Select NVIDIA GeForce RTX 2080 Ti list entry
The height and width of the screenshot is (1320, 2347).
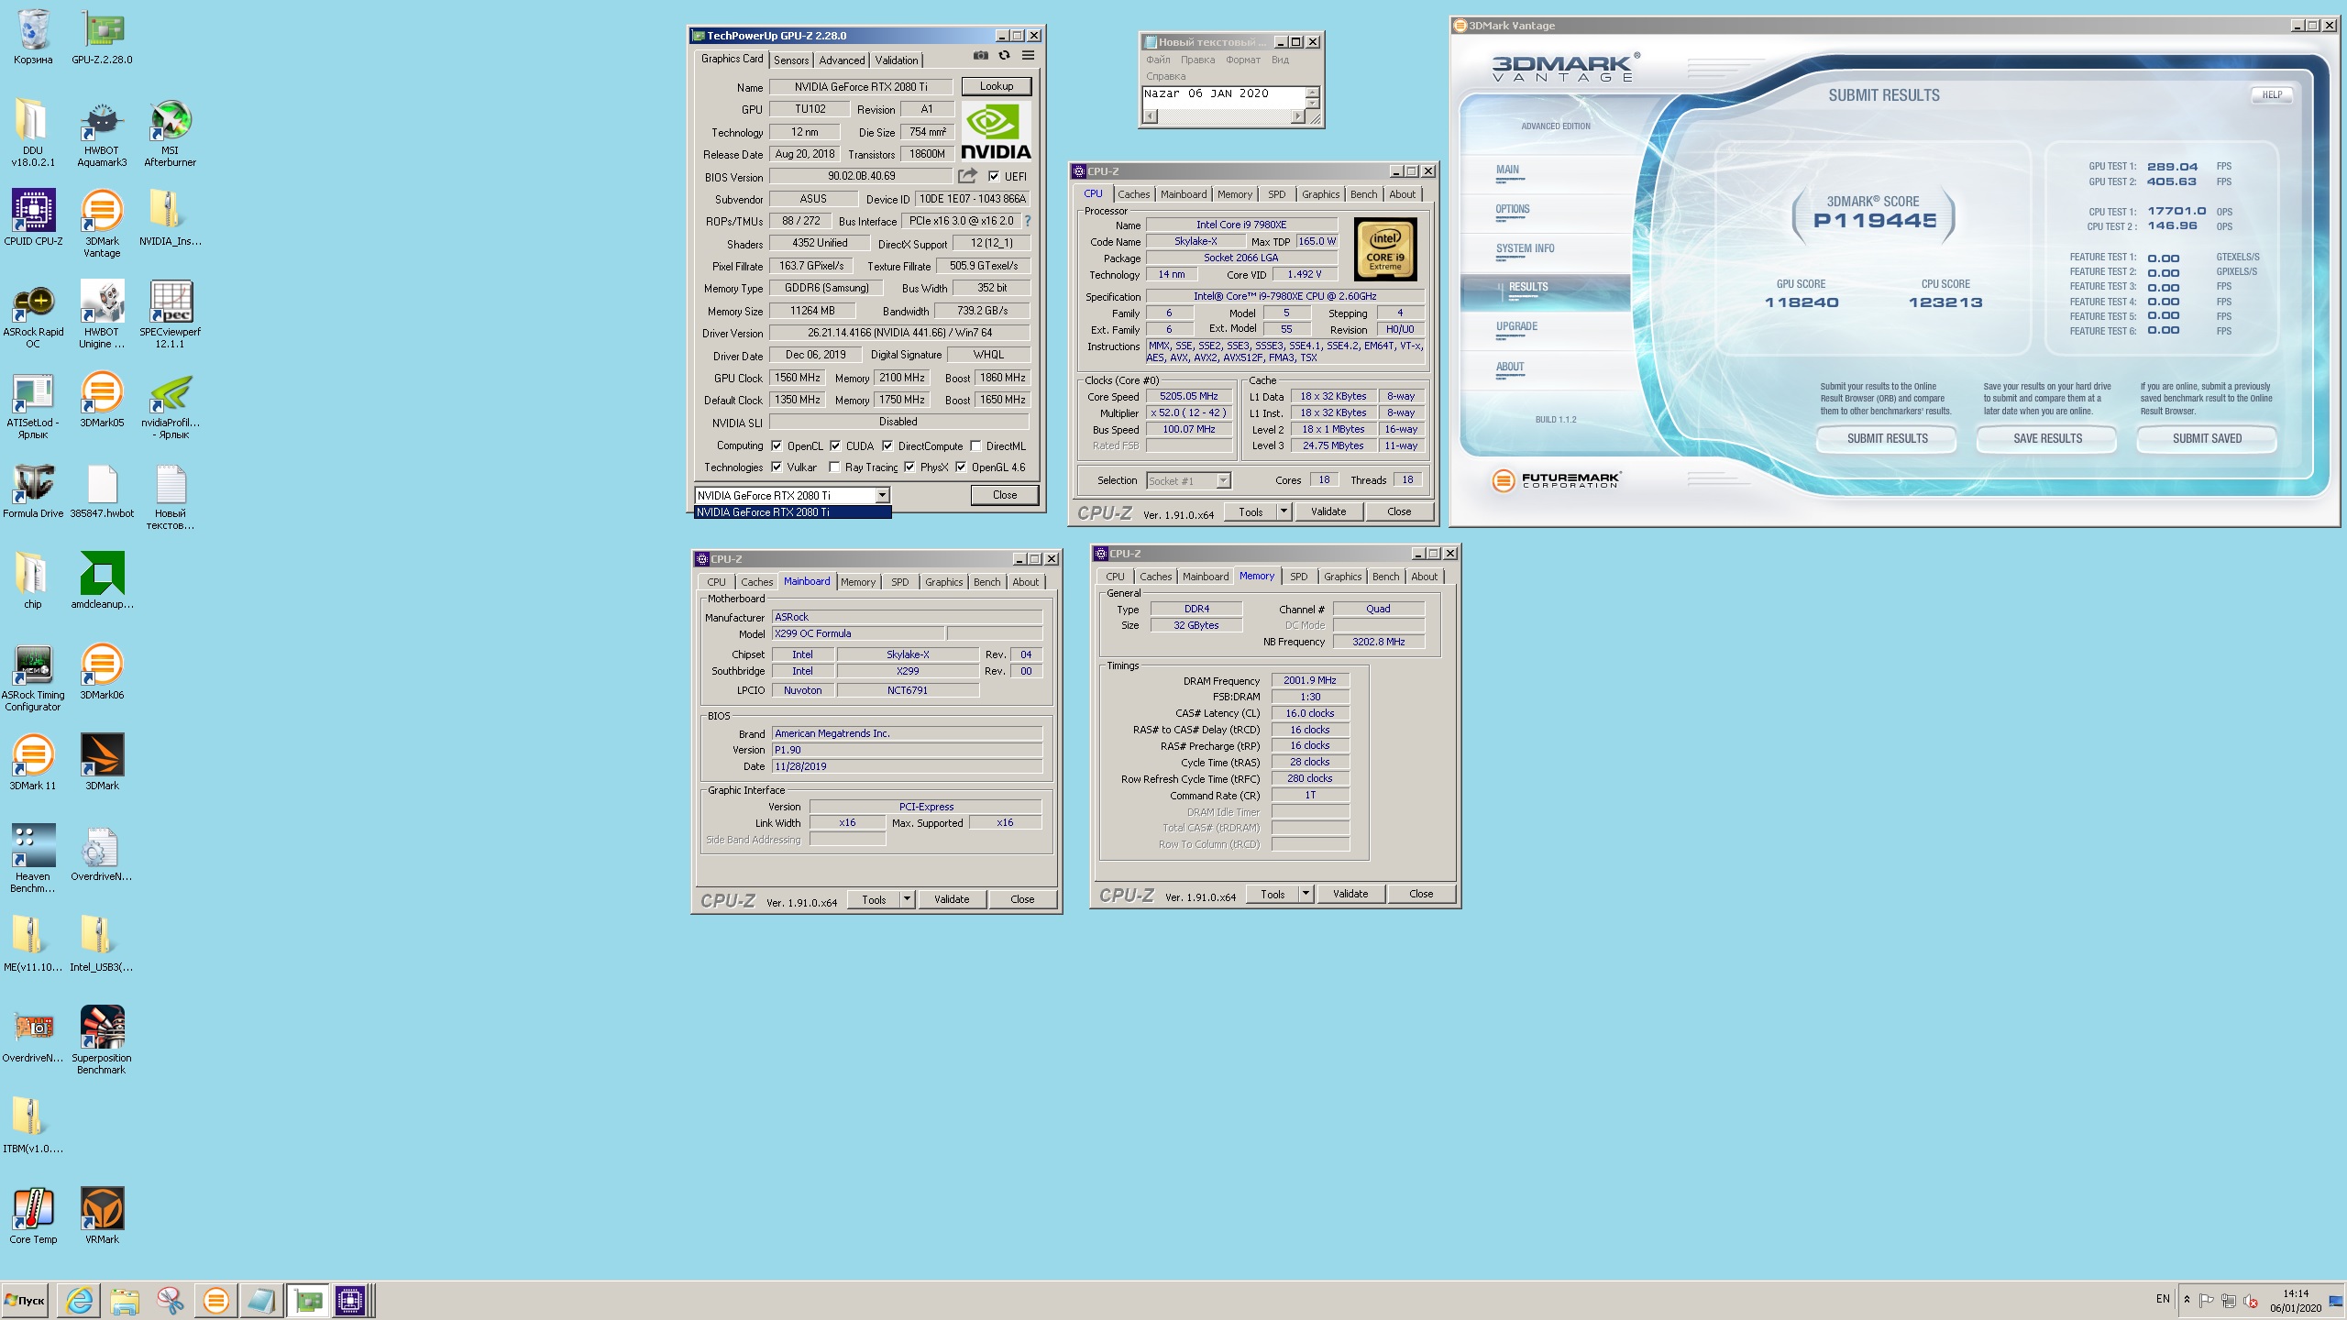(x=792, y=512)
